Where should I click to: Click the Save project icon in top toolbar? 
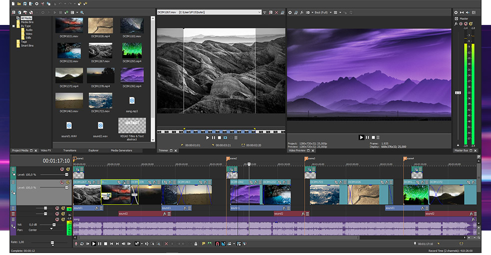coord(24,4)
